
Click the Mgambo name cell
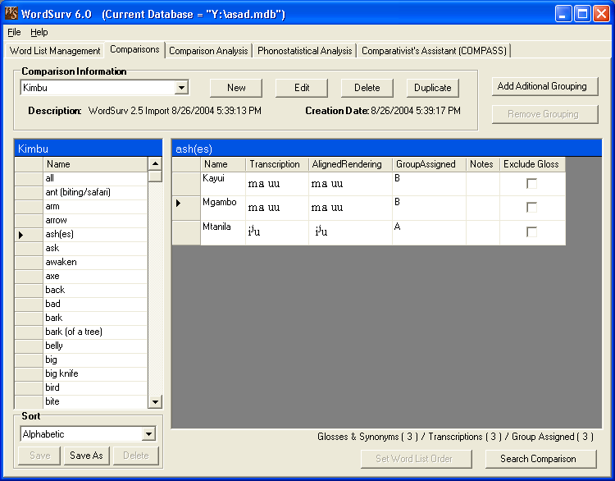coord(223,208)
